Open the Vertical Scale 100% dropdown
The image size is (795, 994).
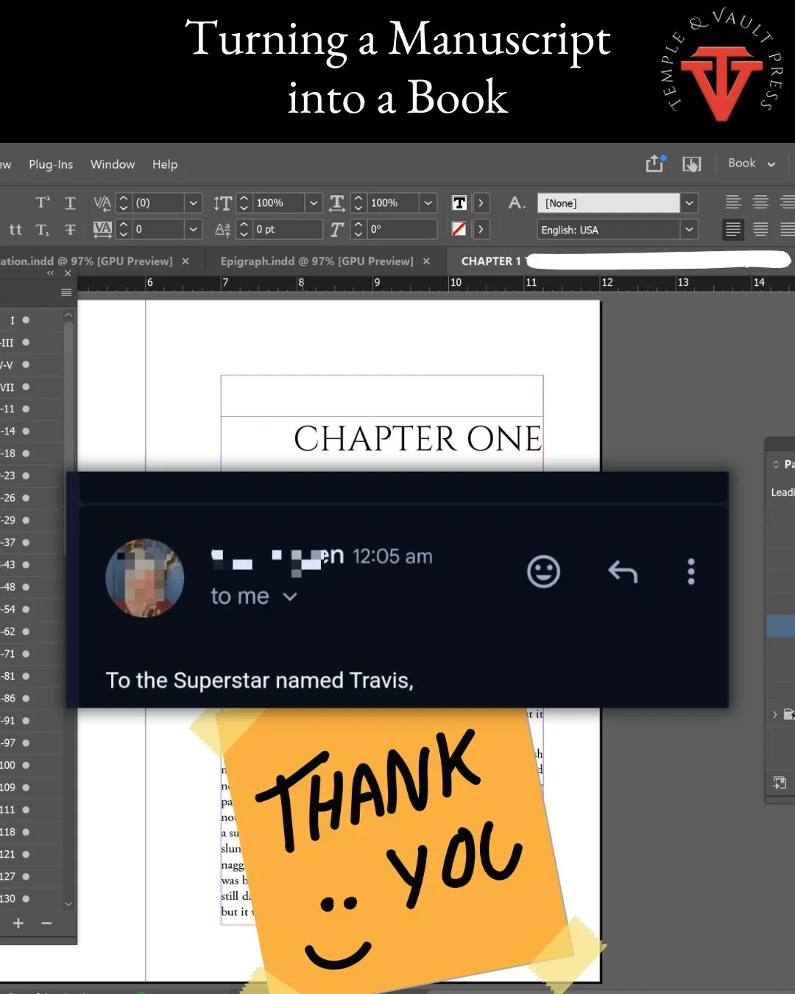coord(314,202)
